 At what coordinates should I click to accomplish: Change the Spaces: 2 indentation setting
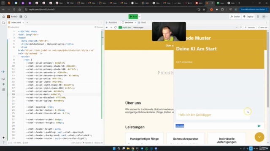[88, 143]
